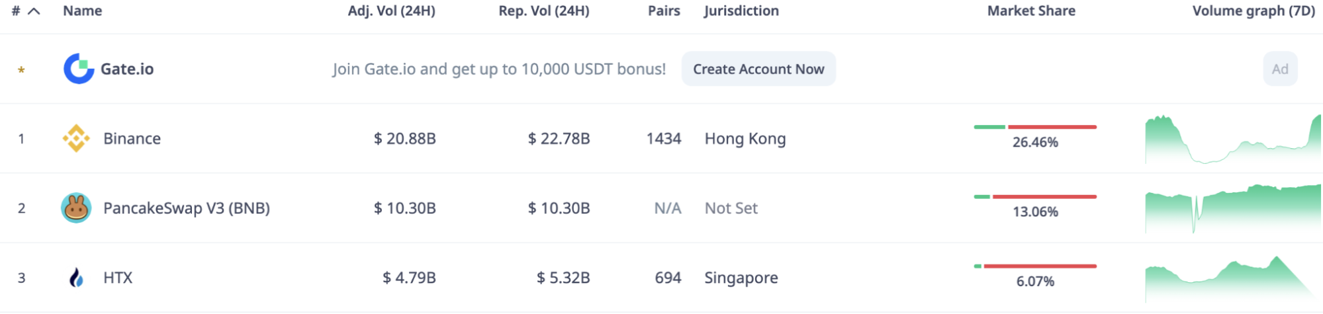Click the Binance logo icon

(76, 138)
